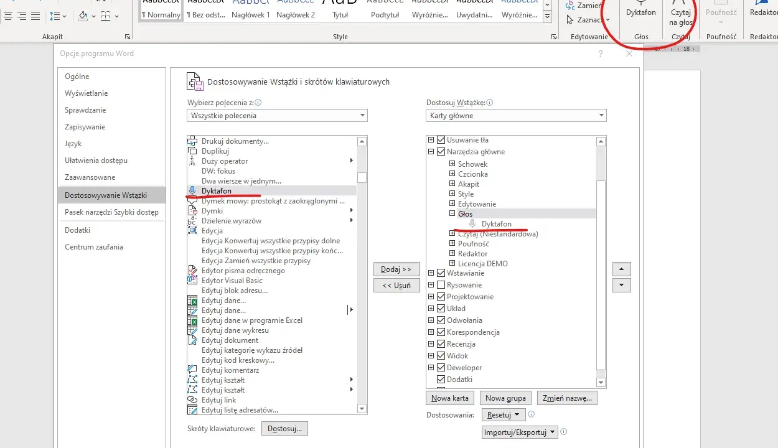
Task: Click the Nowa grupa button
Action: click(505, 398)
